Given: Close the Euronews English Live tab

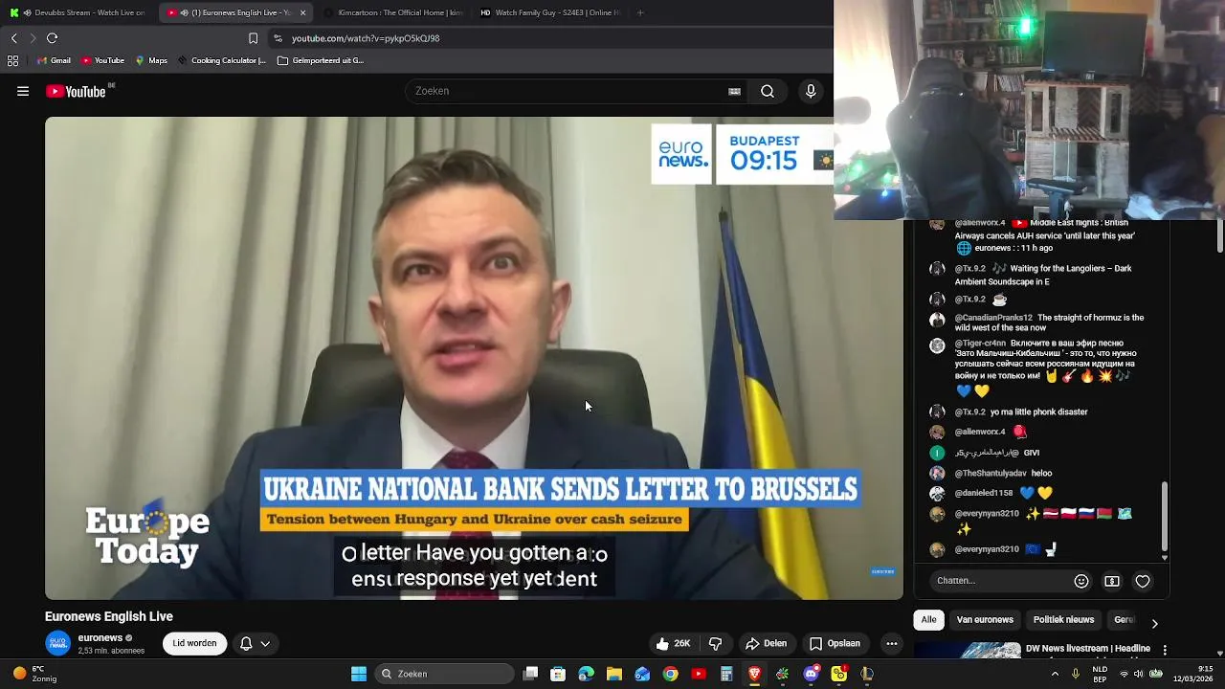Looking at the screenshot, I should pos(302,12).
